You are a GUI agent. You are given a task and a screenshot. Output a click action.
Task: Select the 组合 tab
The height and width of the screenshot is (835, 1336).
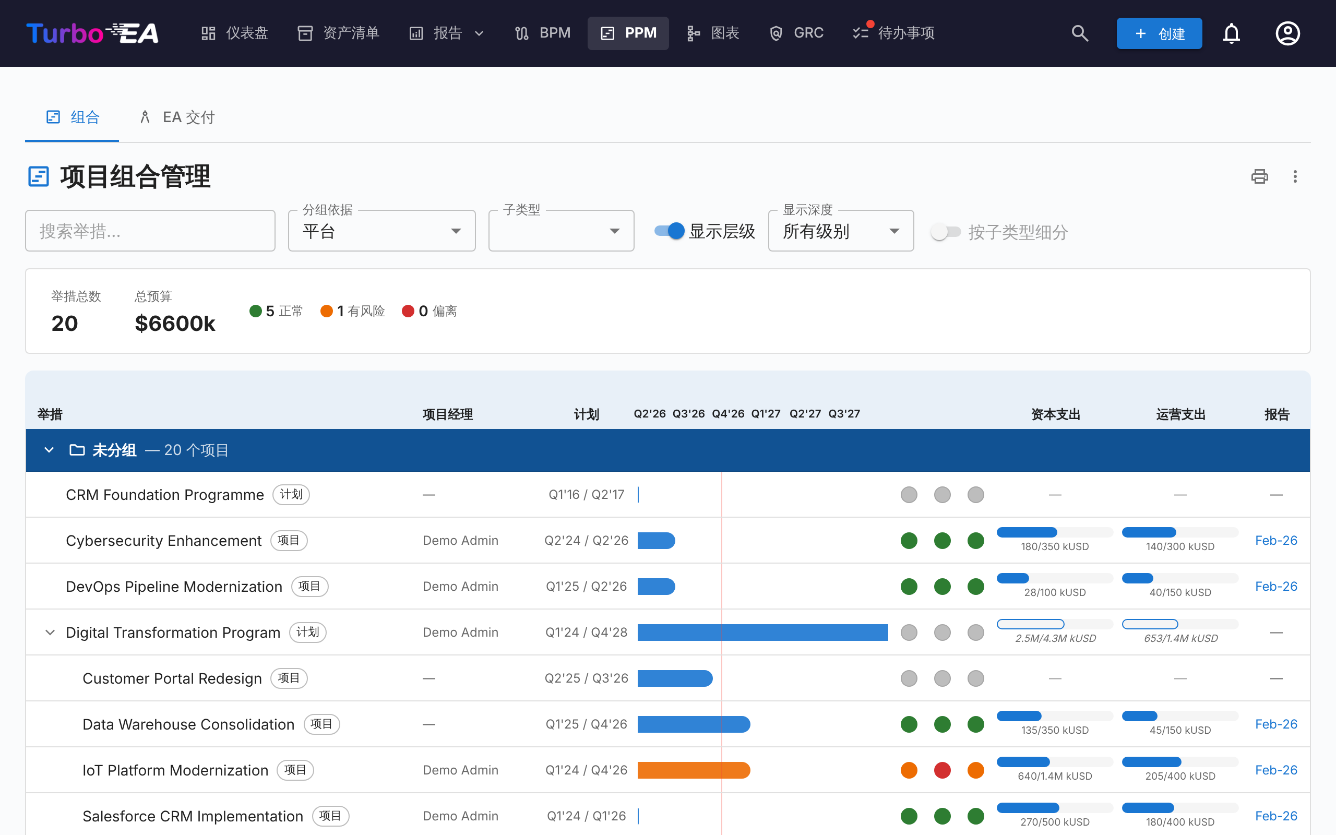point(72,117)
